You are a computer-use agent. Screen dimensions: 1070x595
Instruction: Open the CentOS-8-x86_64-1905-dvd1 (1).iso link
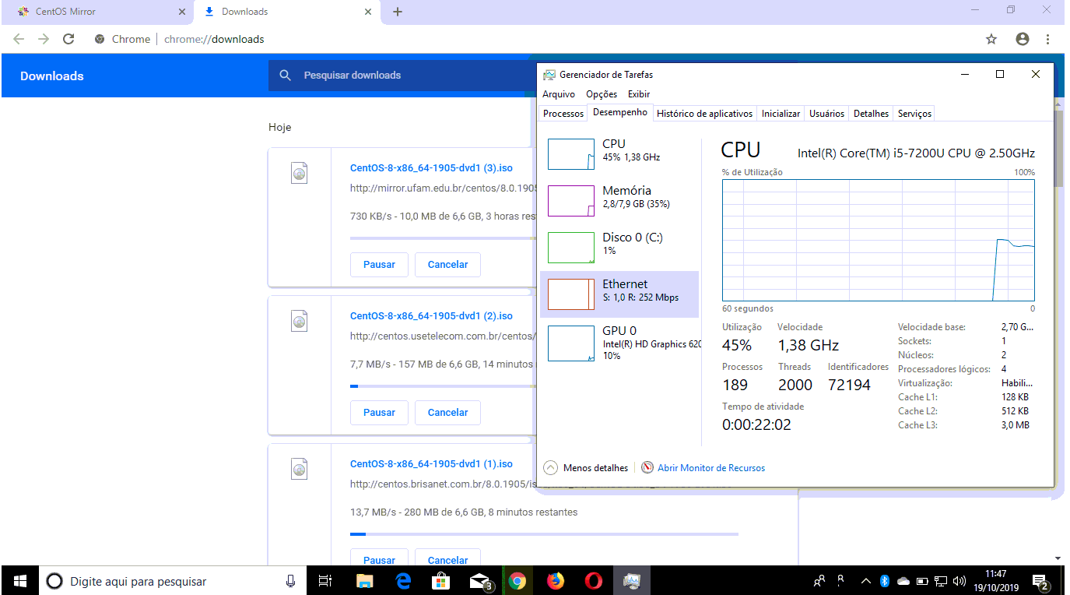(x=431, y=463)
